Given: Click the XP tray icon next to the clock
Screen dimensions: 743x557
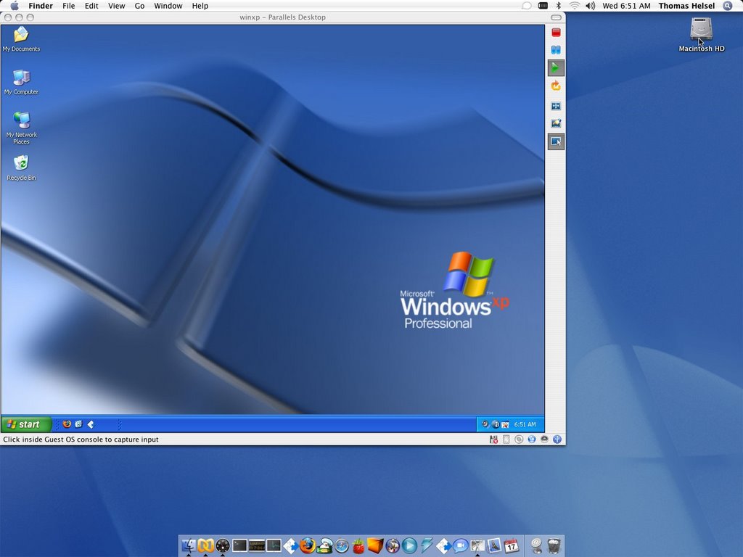Looking at the screenshot, I should coord(505,424).
